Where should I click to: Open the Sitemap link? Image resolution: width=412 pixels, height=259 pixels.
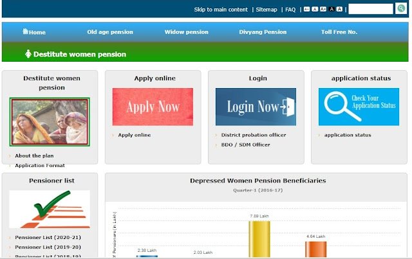point(267,10)
